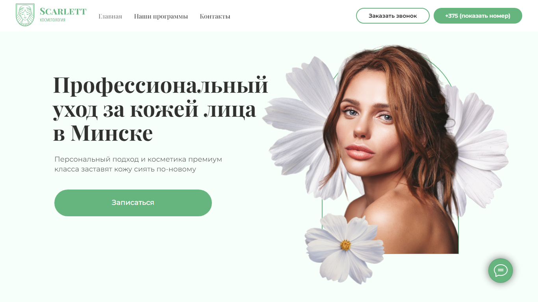
Task: Navigate to Контакты in the header
Action: tap(215, 16)
